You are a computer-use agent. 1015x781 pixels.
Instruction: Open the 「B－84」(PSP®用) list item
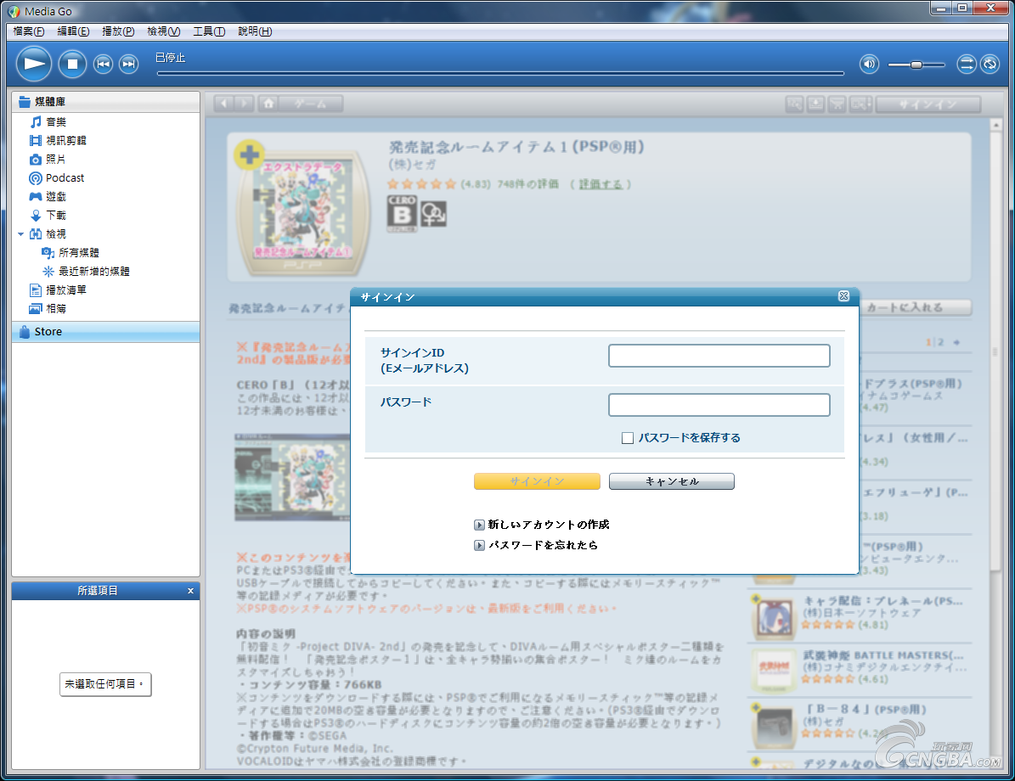(861, 723)
